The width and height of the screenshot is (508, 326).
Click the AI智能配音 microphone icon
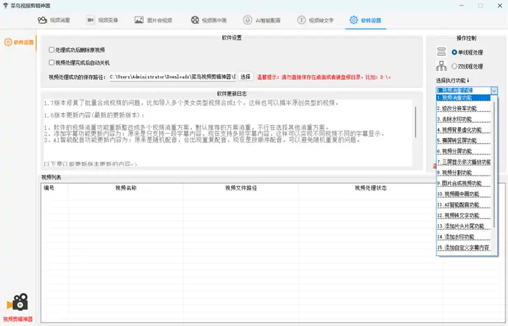coord(248,20)
